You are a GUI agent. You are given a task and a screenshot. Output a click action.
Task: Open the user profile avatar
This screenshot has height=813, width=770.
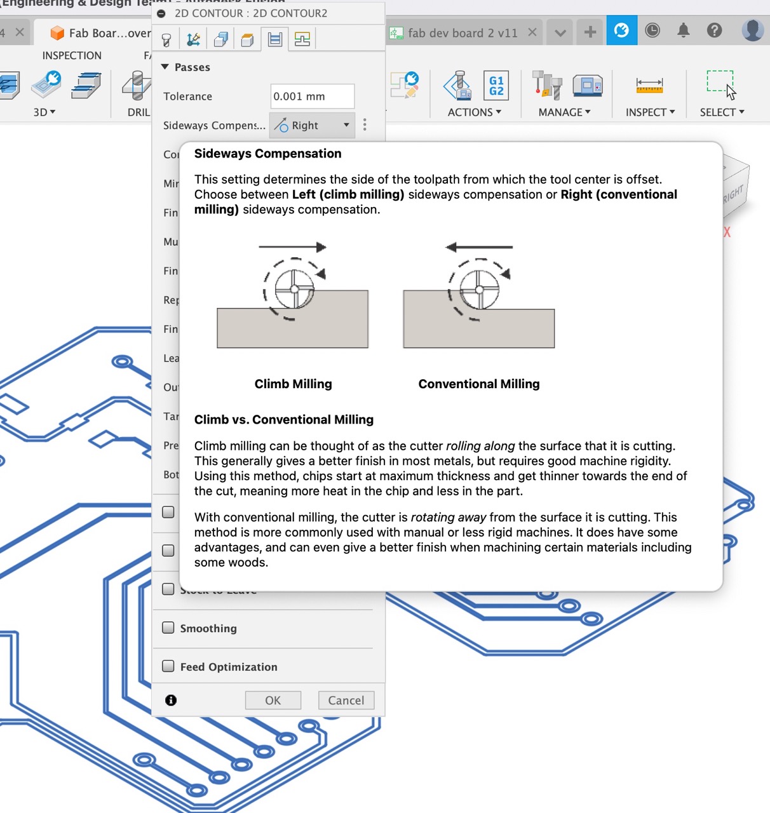point(753,30)
